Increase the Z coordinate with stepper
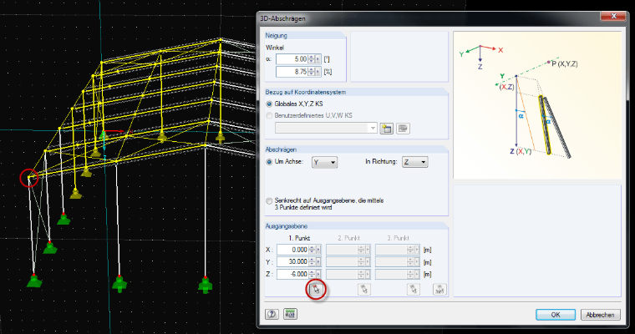 pos(311,271)
